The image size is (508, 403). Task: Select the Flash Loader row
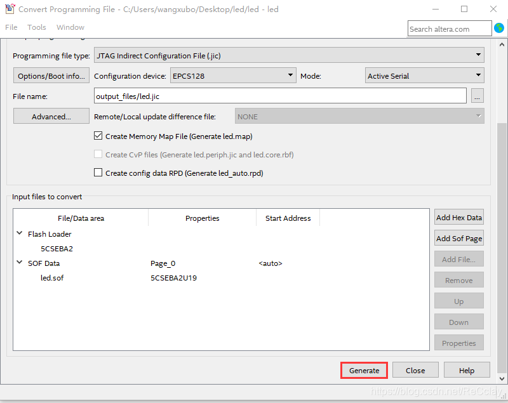coord(50,234)
